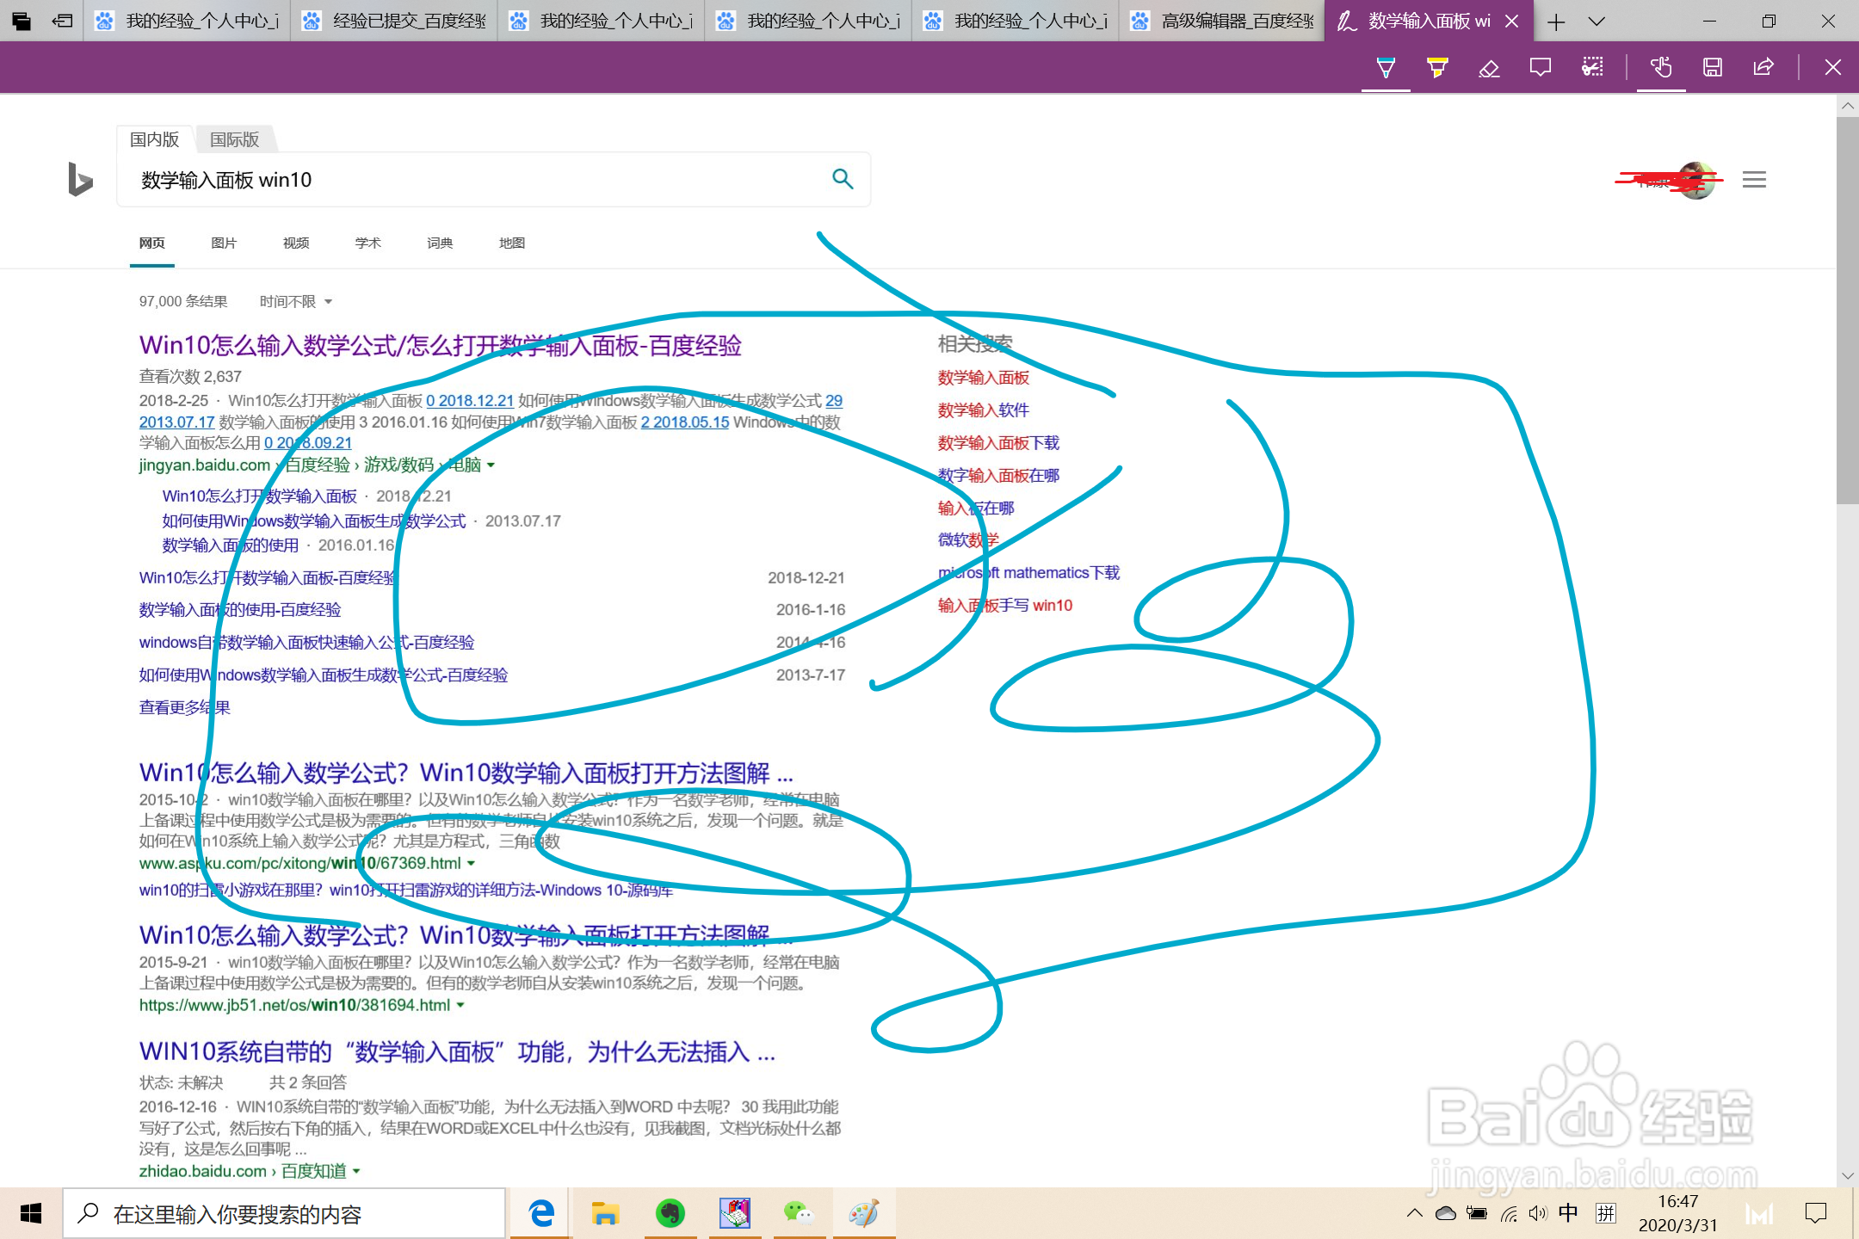The image size is (1859, 1239).
Task: Choose the eraser tool
Action: click(1489, 68)
